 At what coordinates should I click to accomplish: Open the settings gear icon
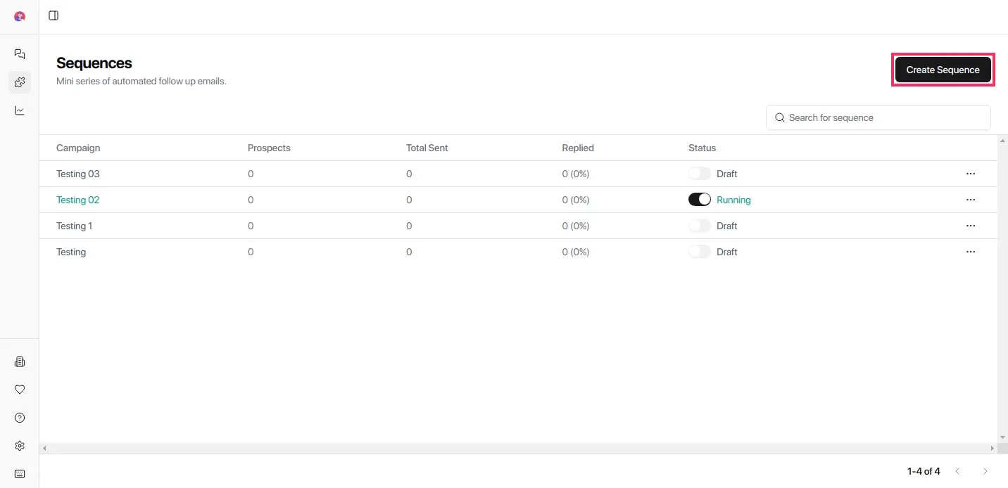point(20,446)
